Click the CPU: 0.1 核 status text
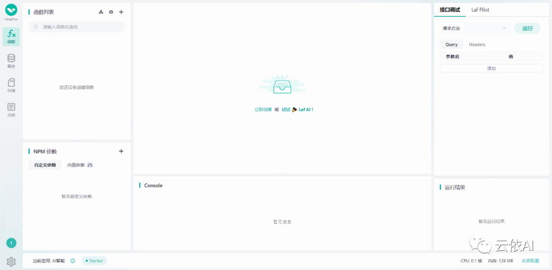552x270 pixels. (472, 261)
